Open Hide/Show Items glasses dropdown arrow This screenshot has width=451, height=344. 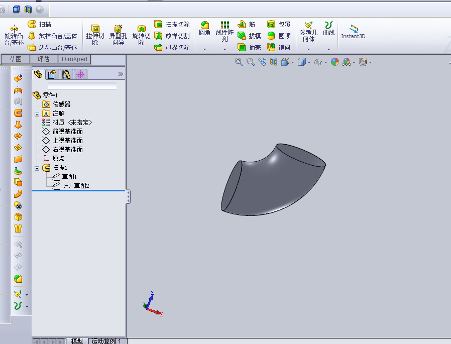pos(325,62)
